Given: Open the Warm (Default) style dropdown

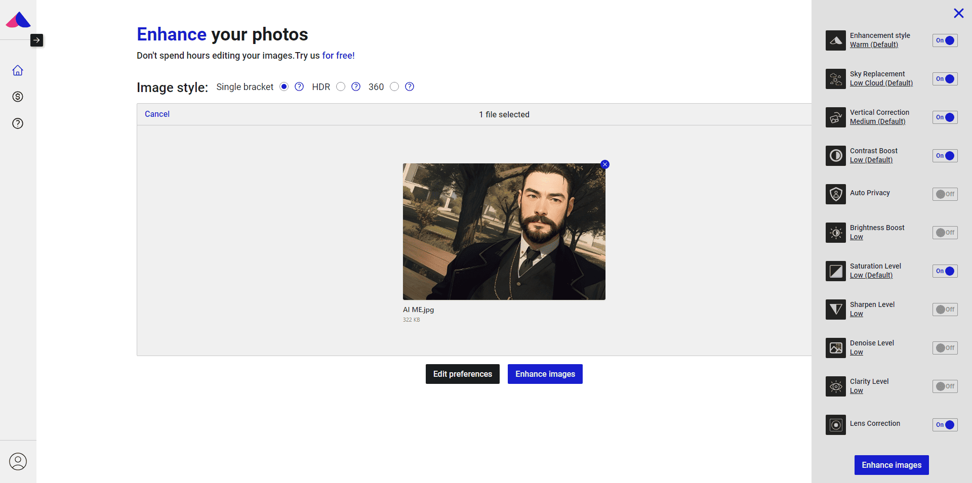Looking at the screenshot, I should pyautogui.click(x=874, y=45).
